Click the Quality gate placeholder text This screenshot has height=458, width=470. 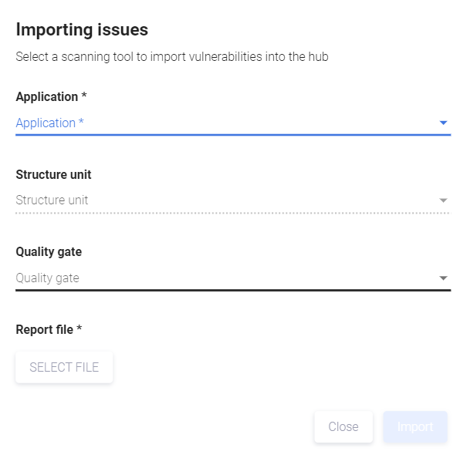(x=47, y=278)
